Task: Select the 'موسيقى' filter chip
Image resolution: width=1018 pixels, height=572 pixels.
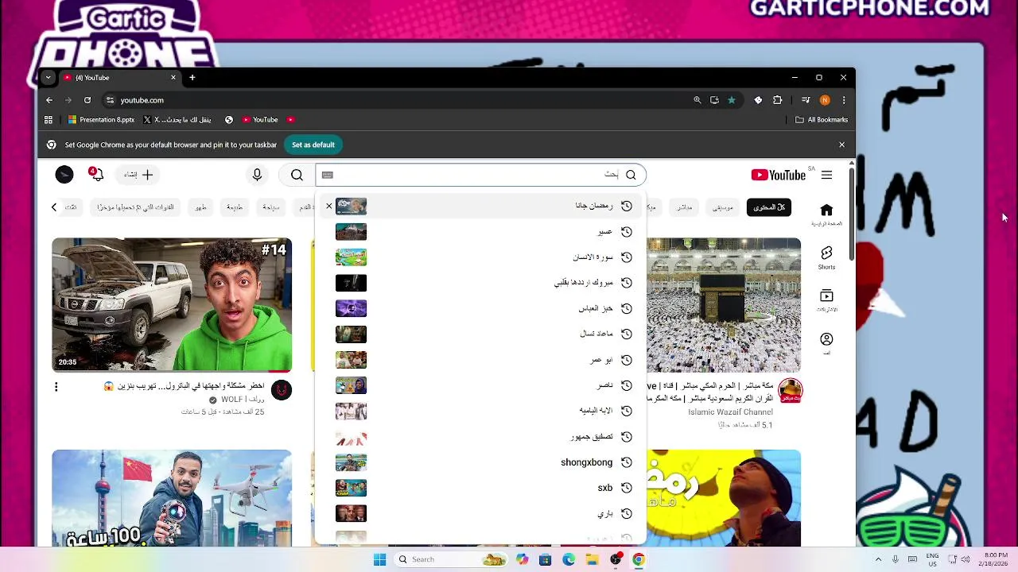Action: tap(722, 207)
